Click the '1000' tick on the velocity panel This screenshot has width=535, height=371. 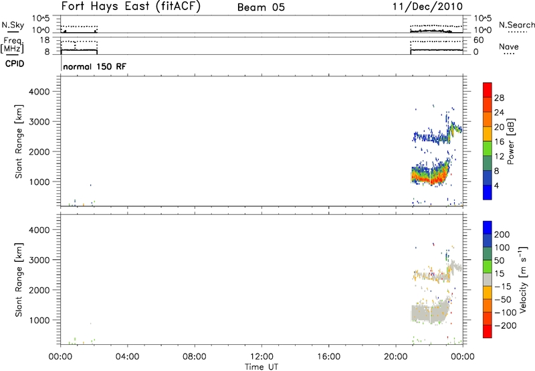pos(39,320)
